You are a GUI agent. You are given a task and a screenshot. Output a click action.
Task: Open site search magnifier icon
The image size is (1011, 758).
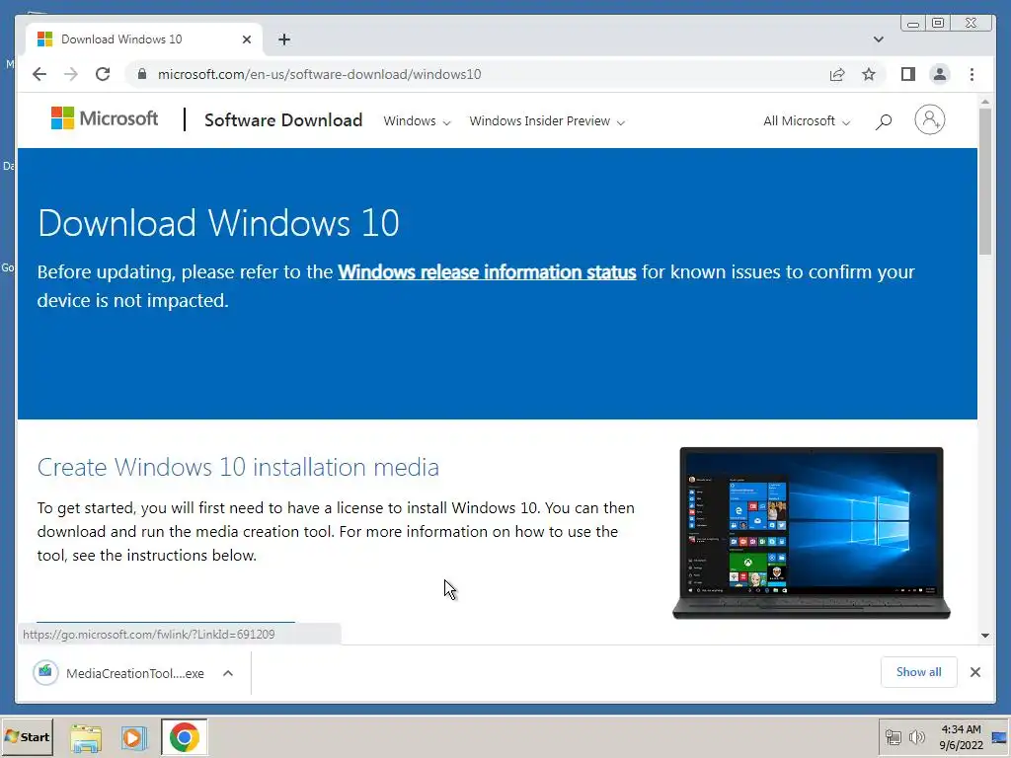pos(884,121)
